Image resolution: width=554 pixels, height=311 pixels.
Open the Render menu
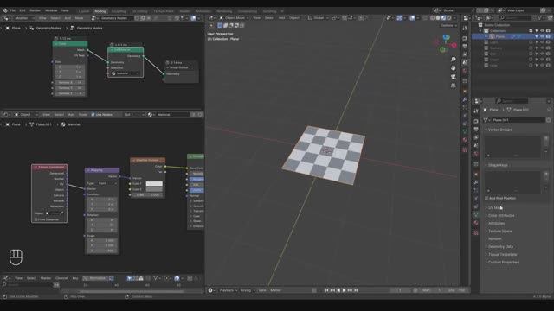[x=35, y=10]
